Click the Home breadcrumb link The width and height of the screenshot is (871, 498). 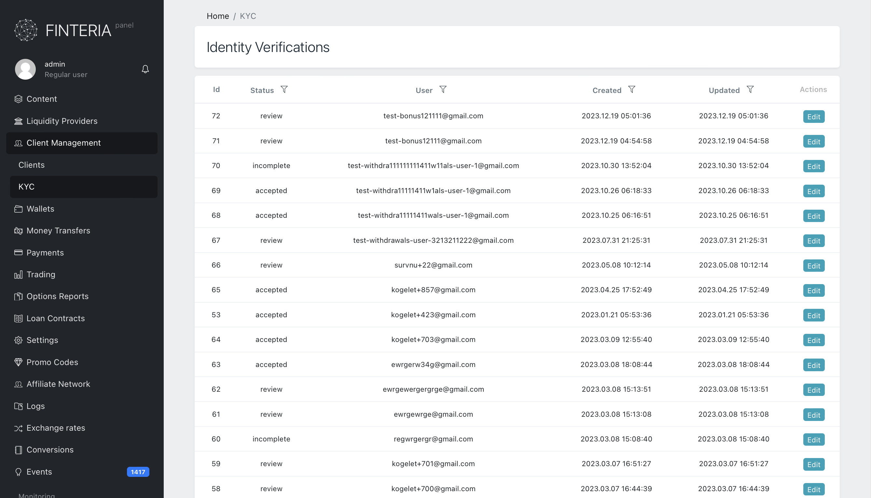tap(218, 16)
